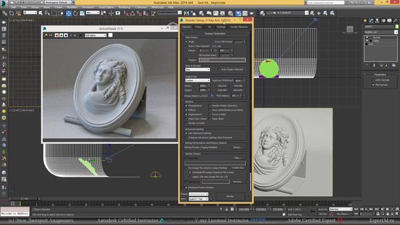
Task: Click the Frames list input field
Action: tap(222, 60)
